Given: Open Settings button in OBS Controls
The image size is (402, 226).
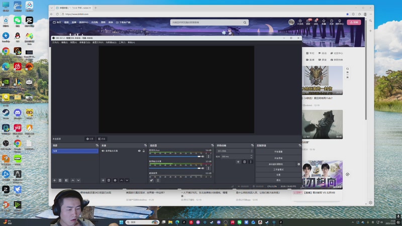Looking at the screenshot, I should click(x=278, y=175).
